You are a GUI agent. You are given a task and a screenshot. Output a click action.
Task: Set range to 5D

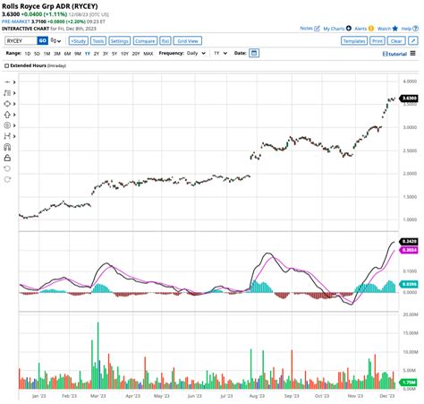tap(37, 54)
